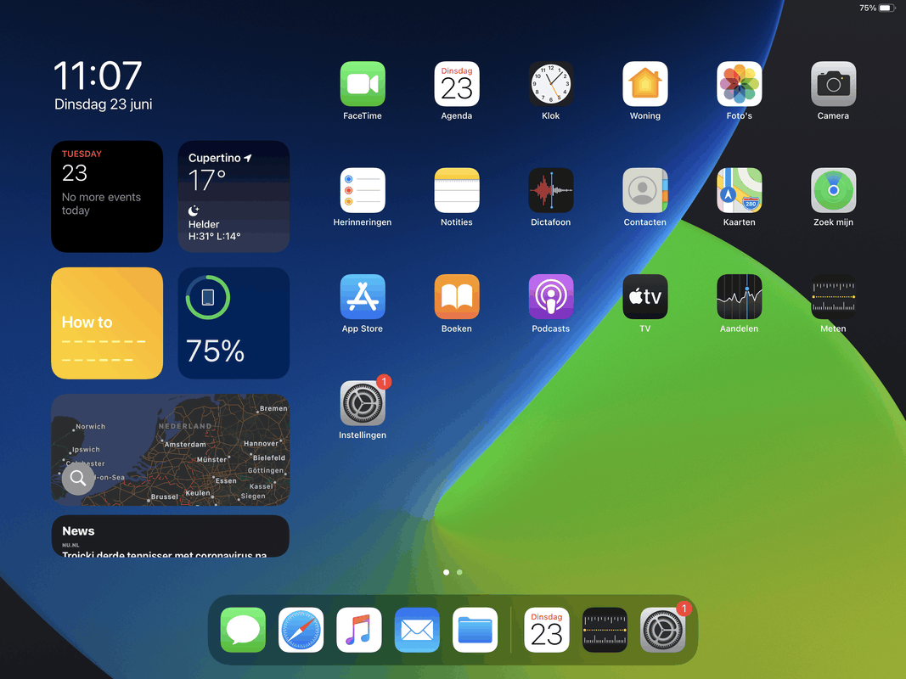906x679 pixels.
Task: Open Messages from the dock
Action: [x=243, y=630]
